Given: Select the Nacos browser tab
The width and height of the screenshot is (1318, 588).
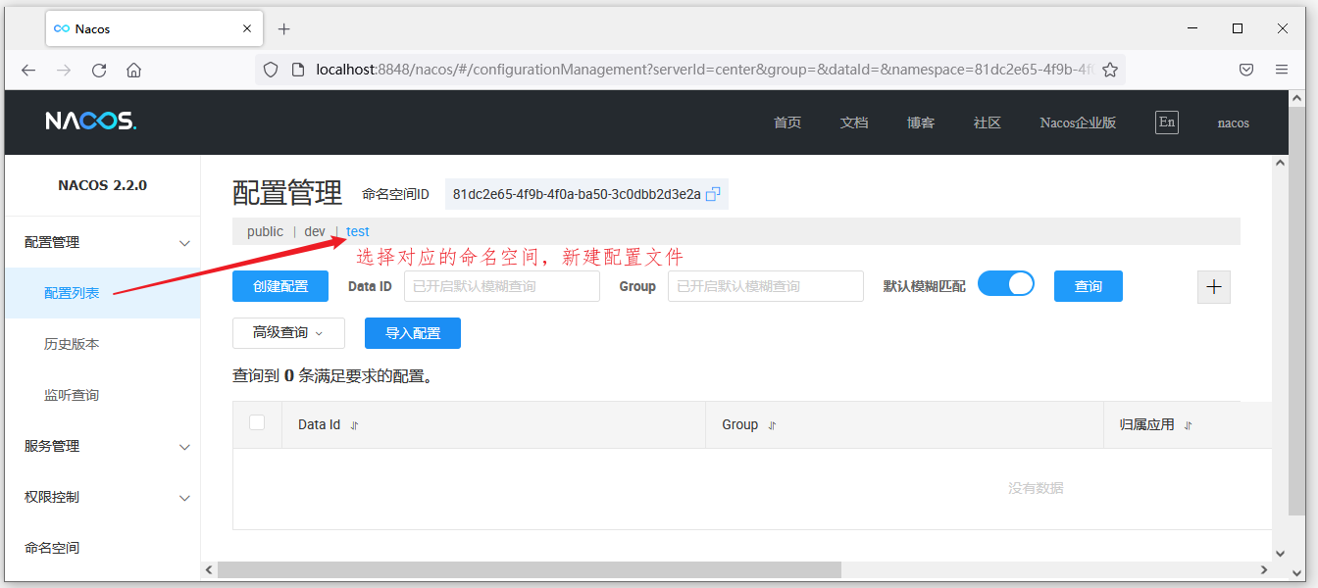Looking at the screenshot, I should pos(154,28).
